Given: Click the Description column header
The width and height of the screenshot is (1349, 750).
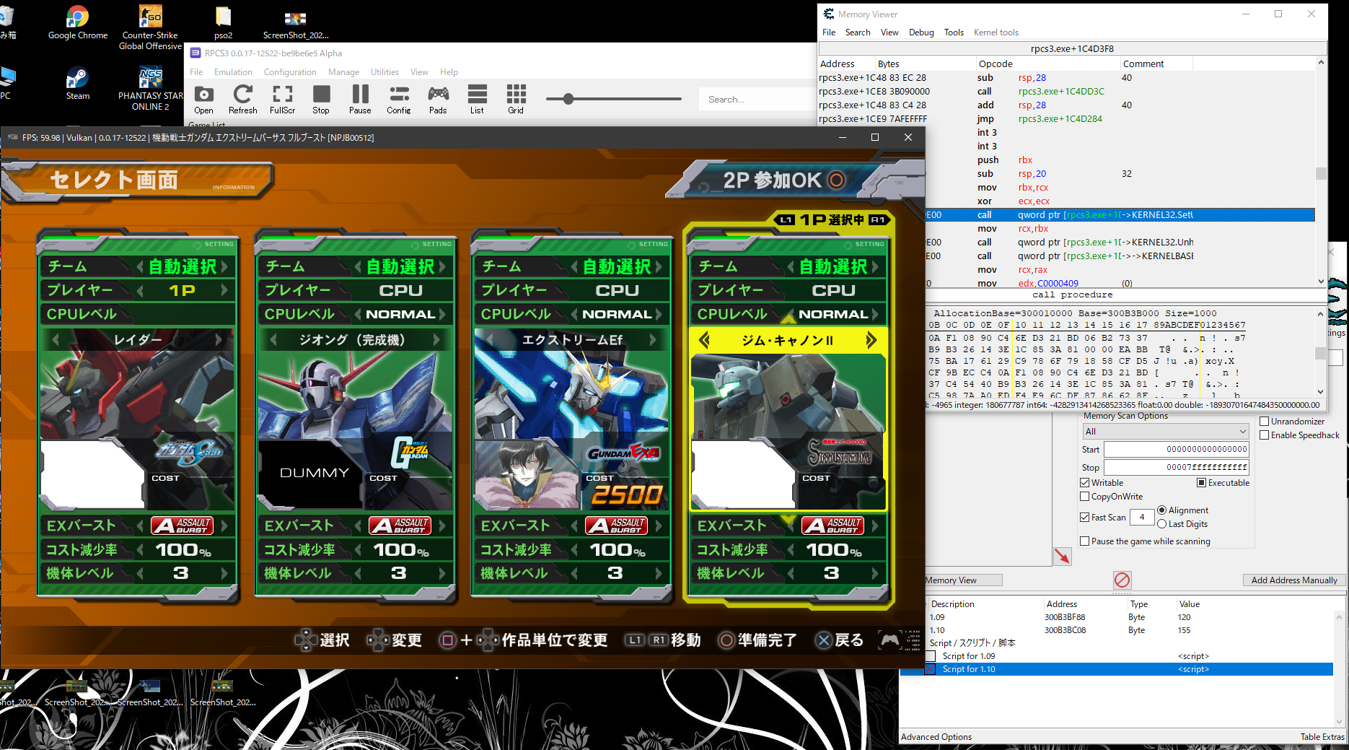Looking at the screenshot, I should point(952,604).
